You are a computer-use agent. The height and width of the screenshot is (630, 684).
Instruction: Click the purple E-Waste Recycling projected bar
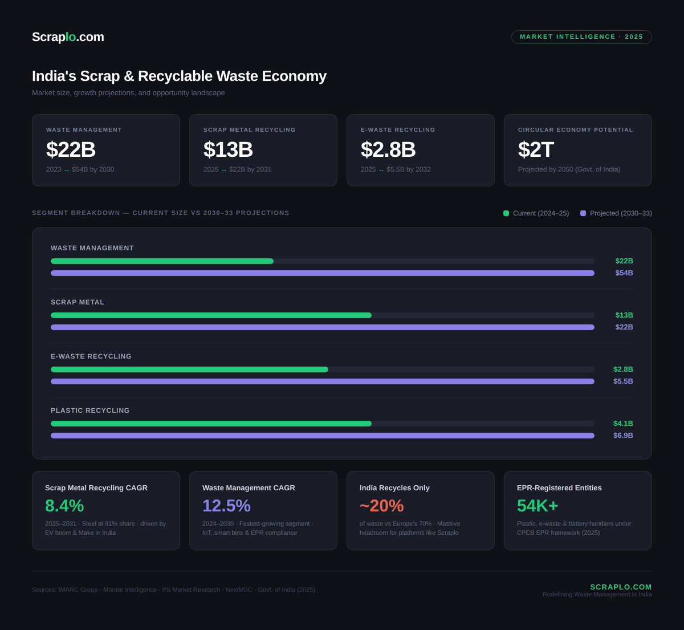click(x=323, y=381)
